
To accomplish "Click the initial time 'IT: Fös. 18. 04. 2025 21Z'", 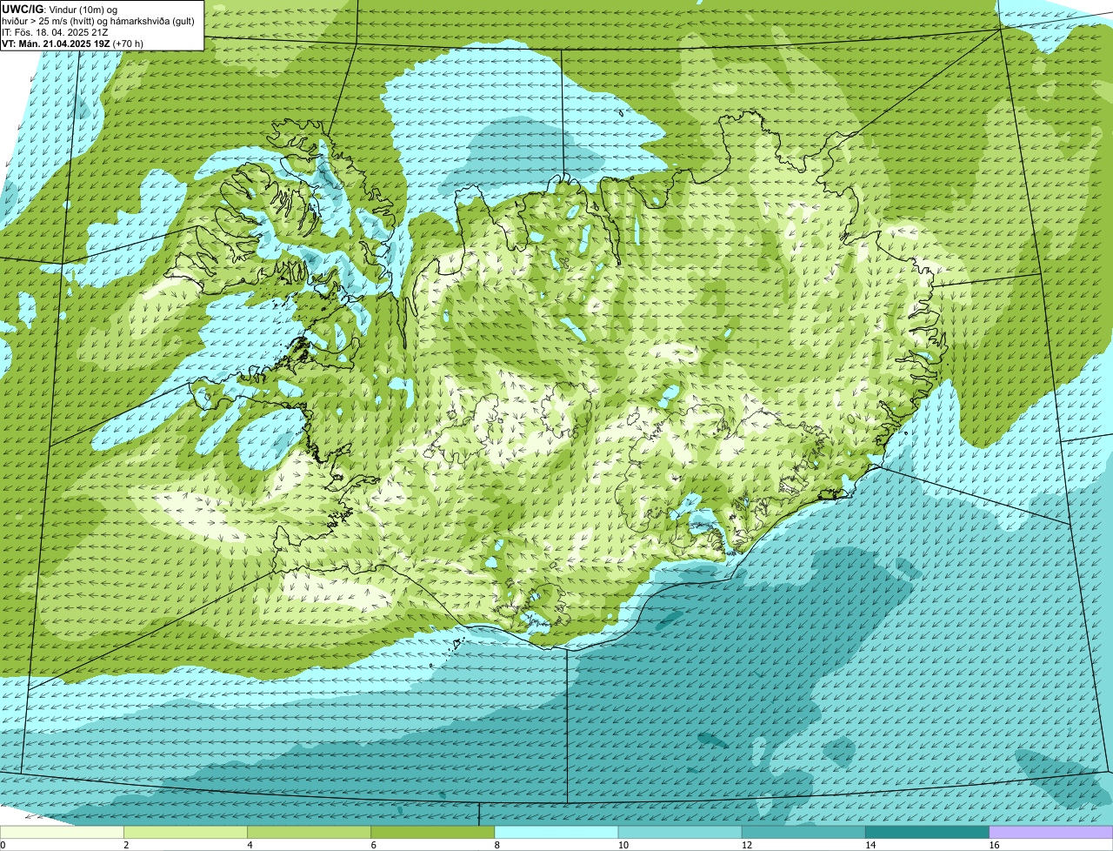I will tap(55, 32).
